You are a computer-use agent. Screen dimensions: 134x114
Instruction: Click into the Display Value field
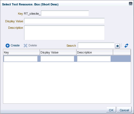(64, 21)
